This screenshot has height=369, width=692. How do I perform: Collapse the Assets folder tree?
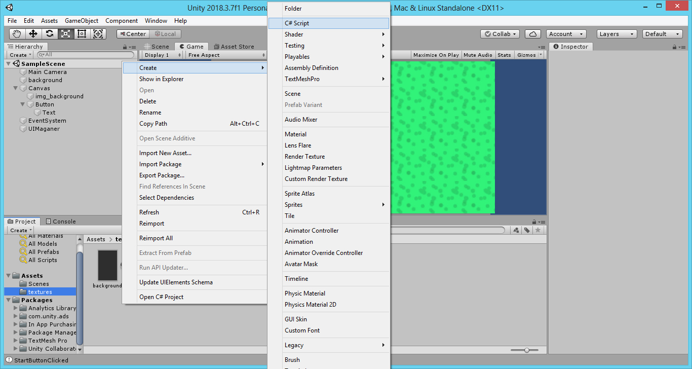click(9, 276)
